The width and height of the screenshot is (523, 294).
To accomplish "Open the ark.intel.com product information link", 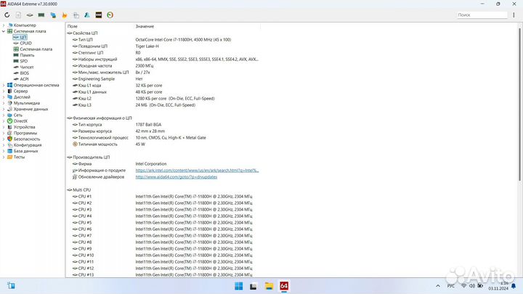I will (x=196, y=170).
